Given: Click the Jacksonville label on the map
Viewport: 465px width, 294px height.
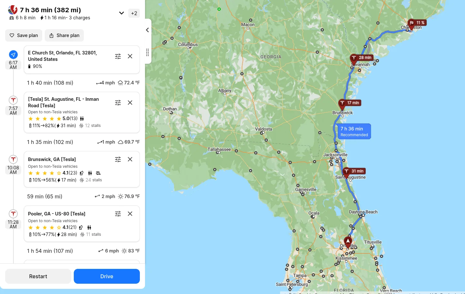Looking at the screenshot, I should pyautogui.click(x=335, y=155).
